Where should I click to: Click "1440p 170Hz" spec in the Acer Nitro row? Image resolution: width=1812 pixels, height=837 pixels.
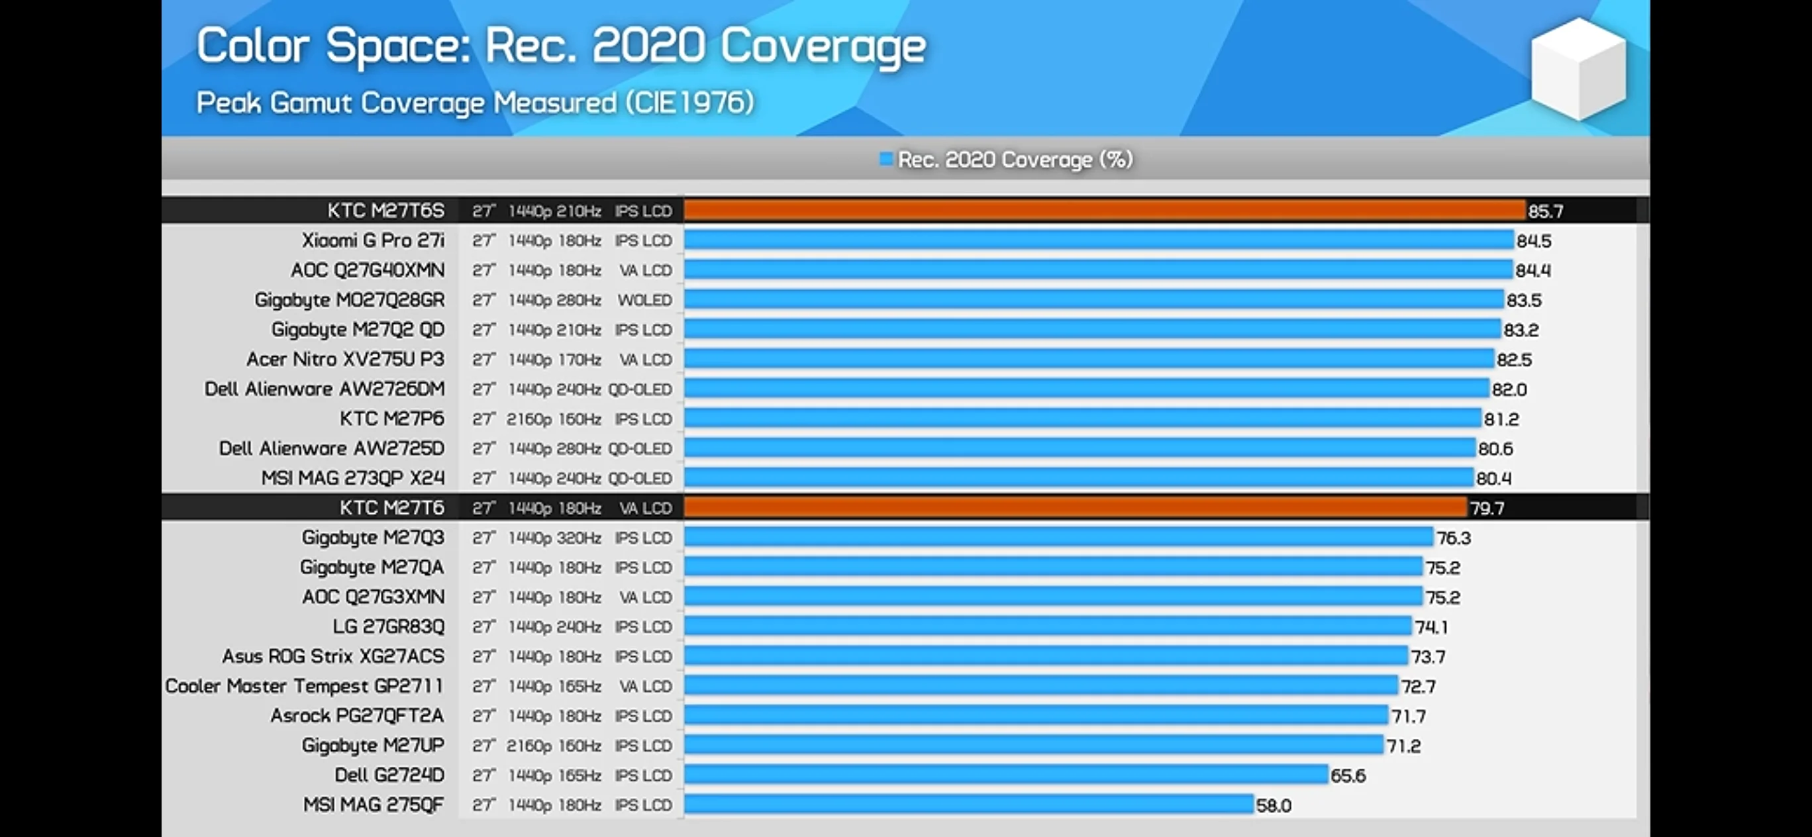(554, 360)
